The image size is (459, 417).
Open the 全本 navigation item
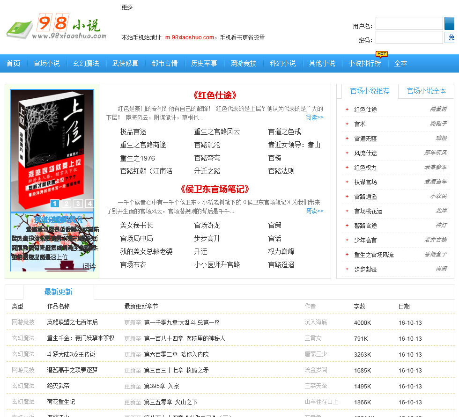[400, 64]
